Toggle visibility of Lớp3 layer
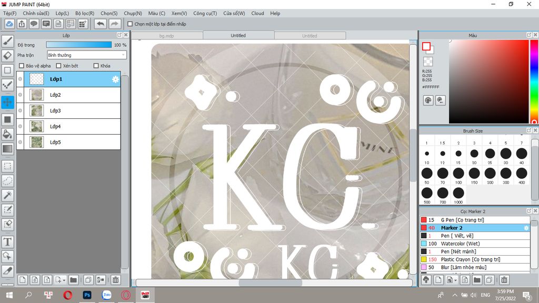 pyautogui.click(x=21, y=110)
